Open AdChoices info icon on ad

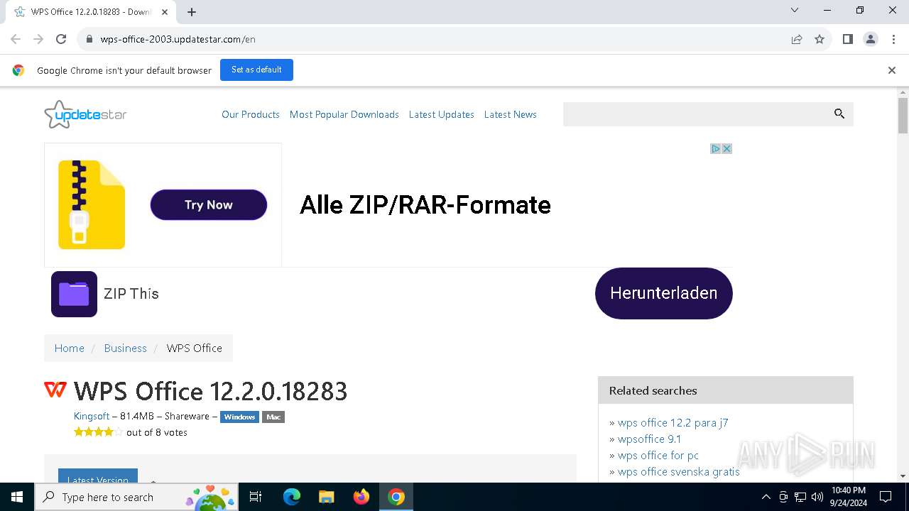[716, 148]
